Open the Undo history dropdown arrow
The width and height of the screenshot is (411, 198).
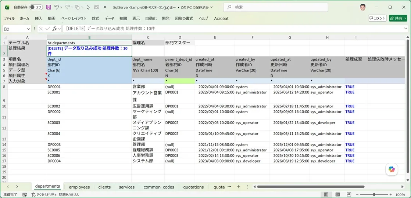point(61,7)
